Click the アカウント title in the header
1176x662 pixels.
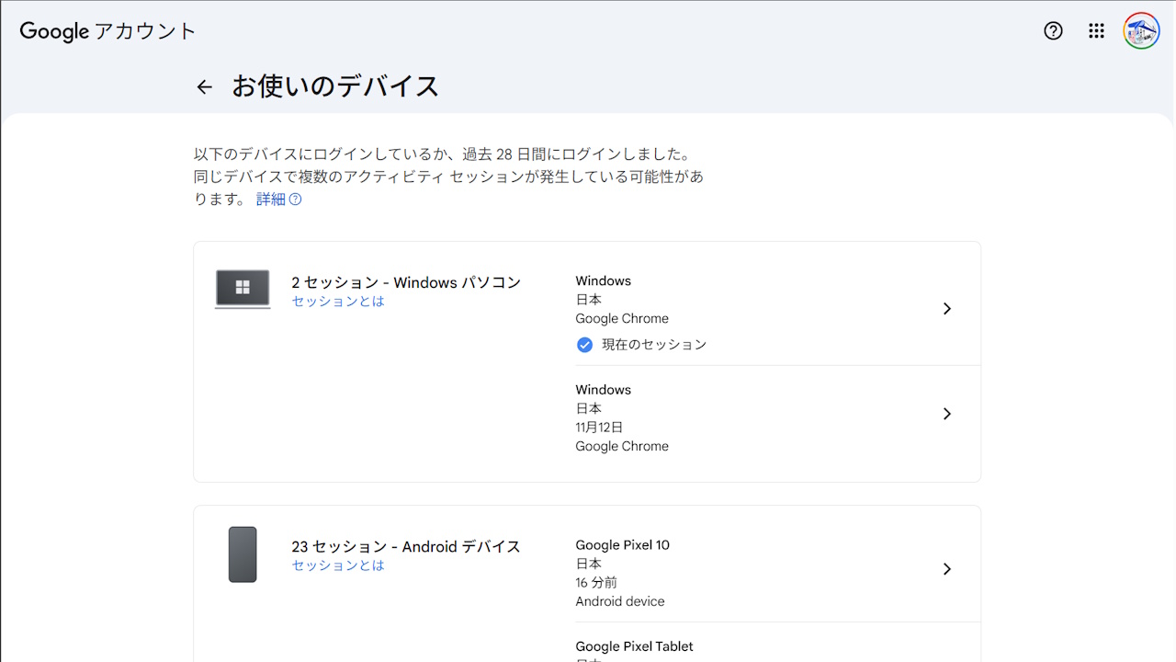144,30
